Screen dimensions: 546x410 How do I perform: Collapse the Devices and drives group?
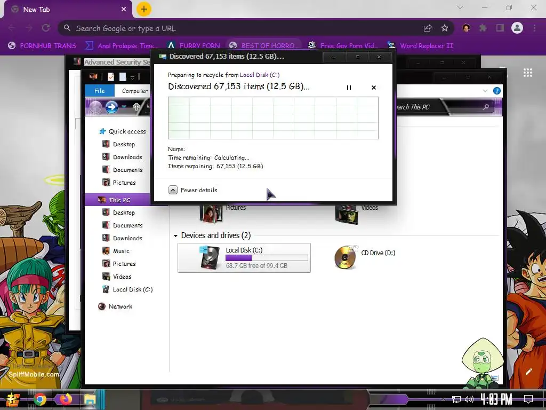tap(175, 235)
